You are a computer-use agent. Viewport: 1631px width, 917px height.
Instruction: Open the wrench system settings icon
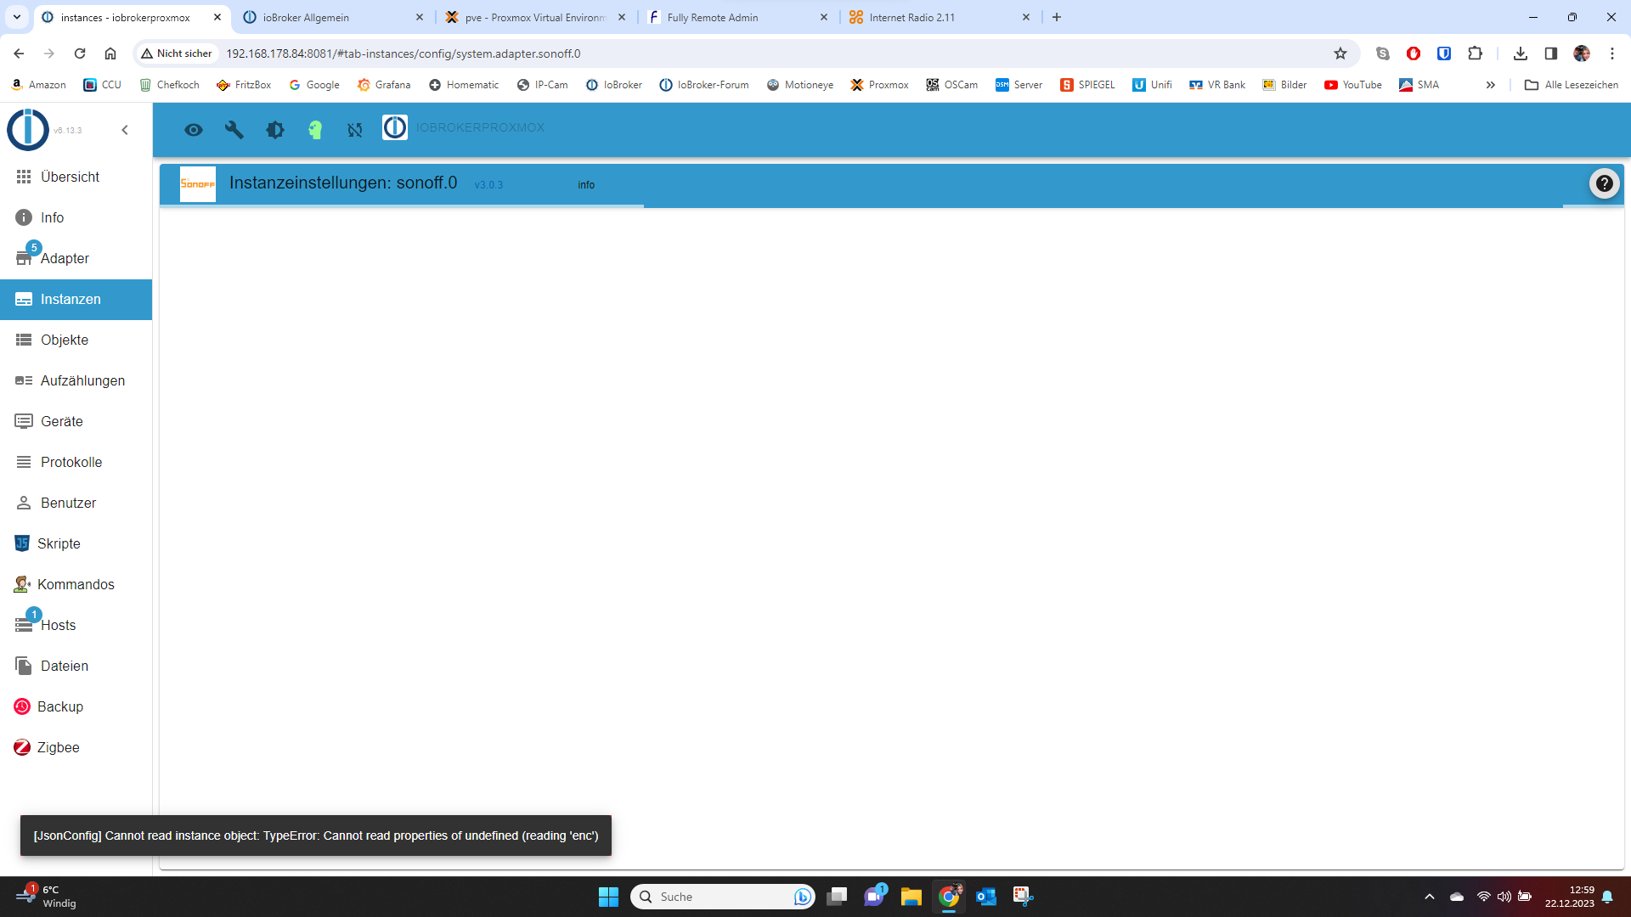coord(234,130)
